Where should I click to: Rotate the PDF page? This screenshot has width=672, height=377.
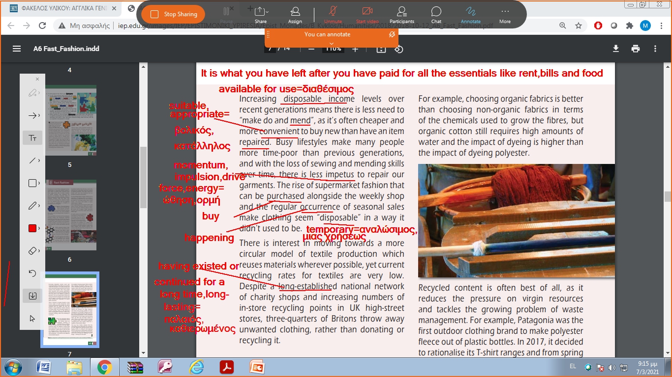(399, 49)
